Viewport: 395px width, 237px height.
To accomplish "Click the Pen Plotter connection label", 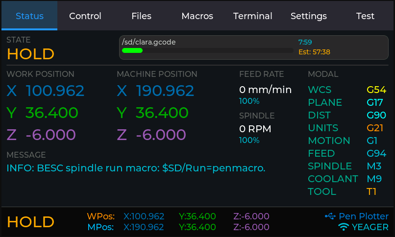I will click(364, 216).
